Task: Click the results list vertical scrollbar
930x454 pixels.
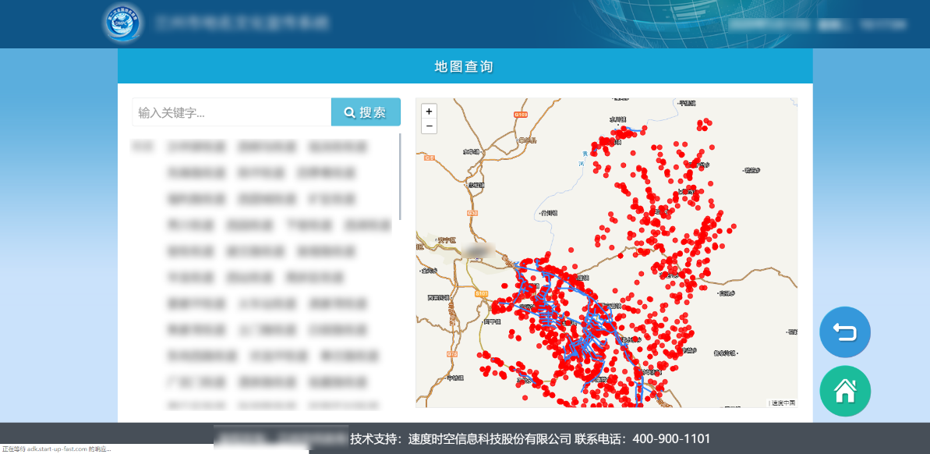Action: click(x=400, y=176)
